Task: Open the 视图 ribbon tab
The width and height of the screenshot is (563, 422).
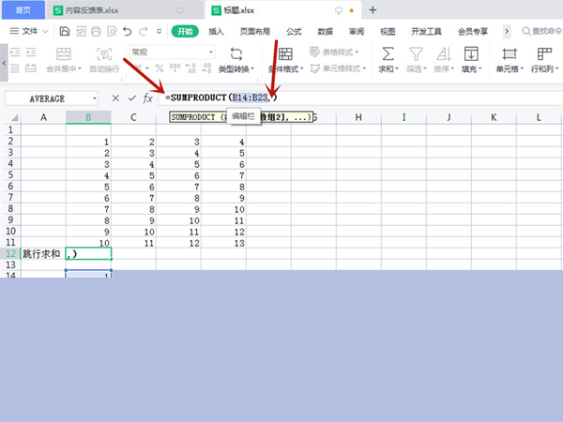Action: (x=388, y=32)
